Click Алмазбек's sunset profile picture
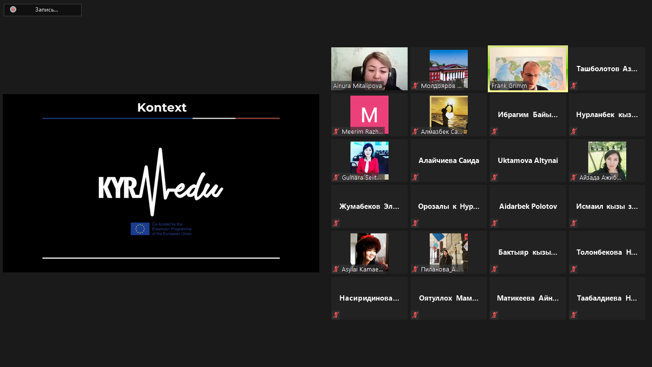Screen dimensions: 652x367 coord(449,115)
